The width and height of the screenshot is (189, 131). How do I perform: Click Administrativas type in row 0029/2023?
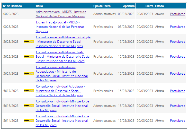click(x=104, y=14)
